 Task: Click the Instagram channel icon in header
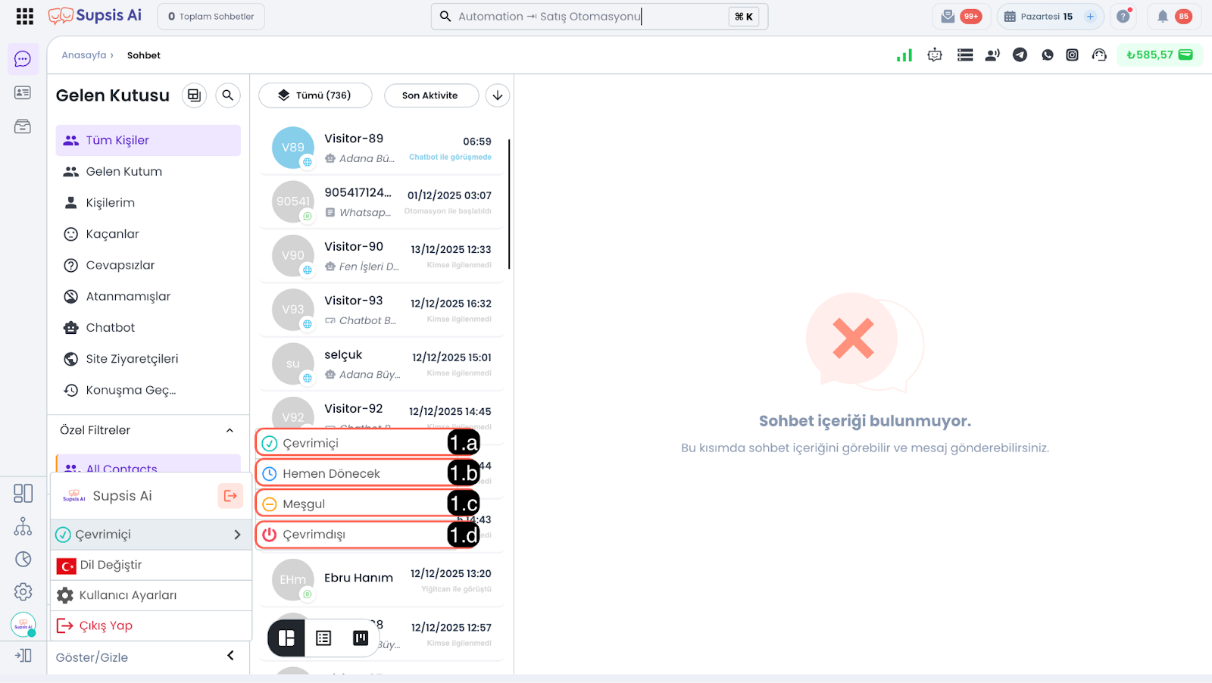coord(1072,55)
